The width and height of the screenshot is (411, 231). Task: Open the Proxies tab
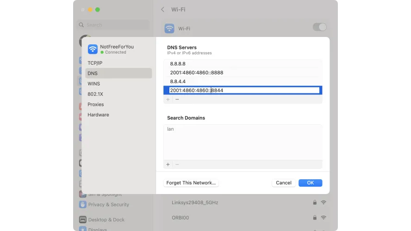pos(96,104)
